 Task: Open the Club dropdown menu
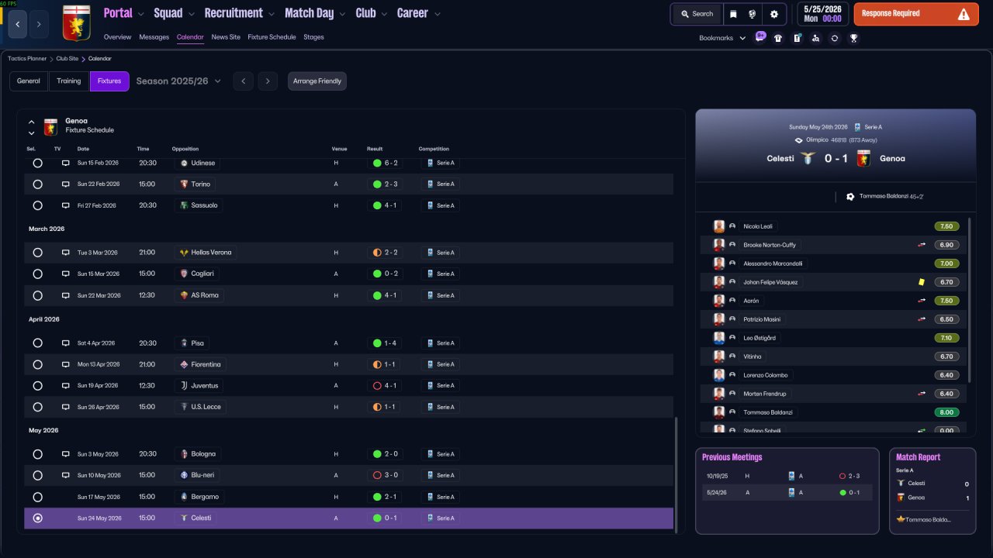[x=372, y=13]
